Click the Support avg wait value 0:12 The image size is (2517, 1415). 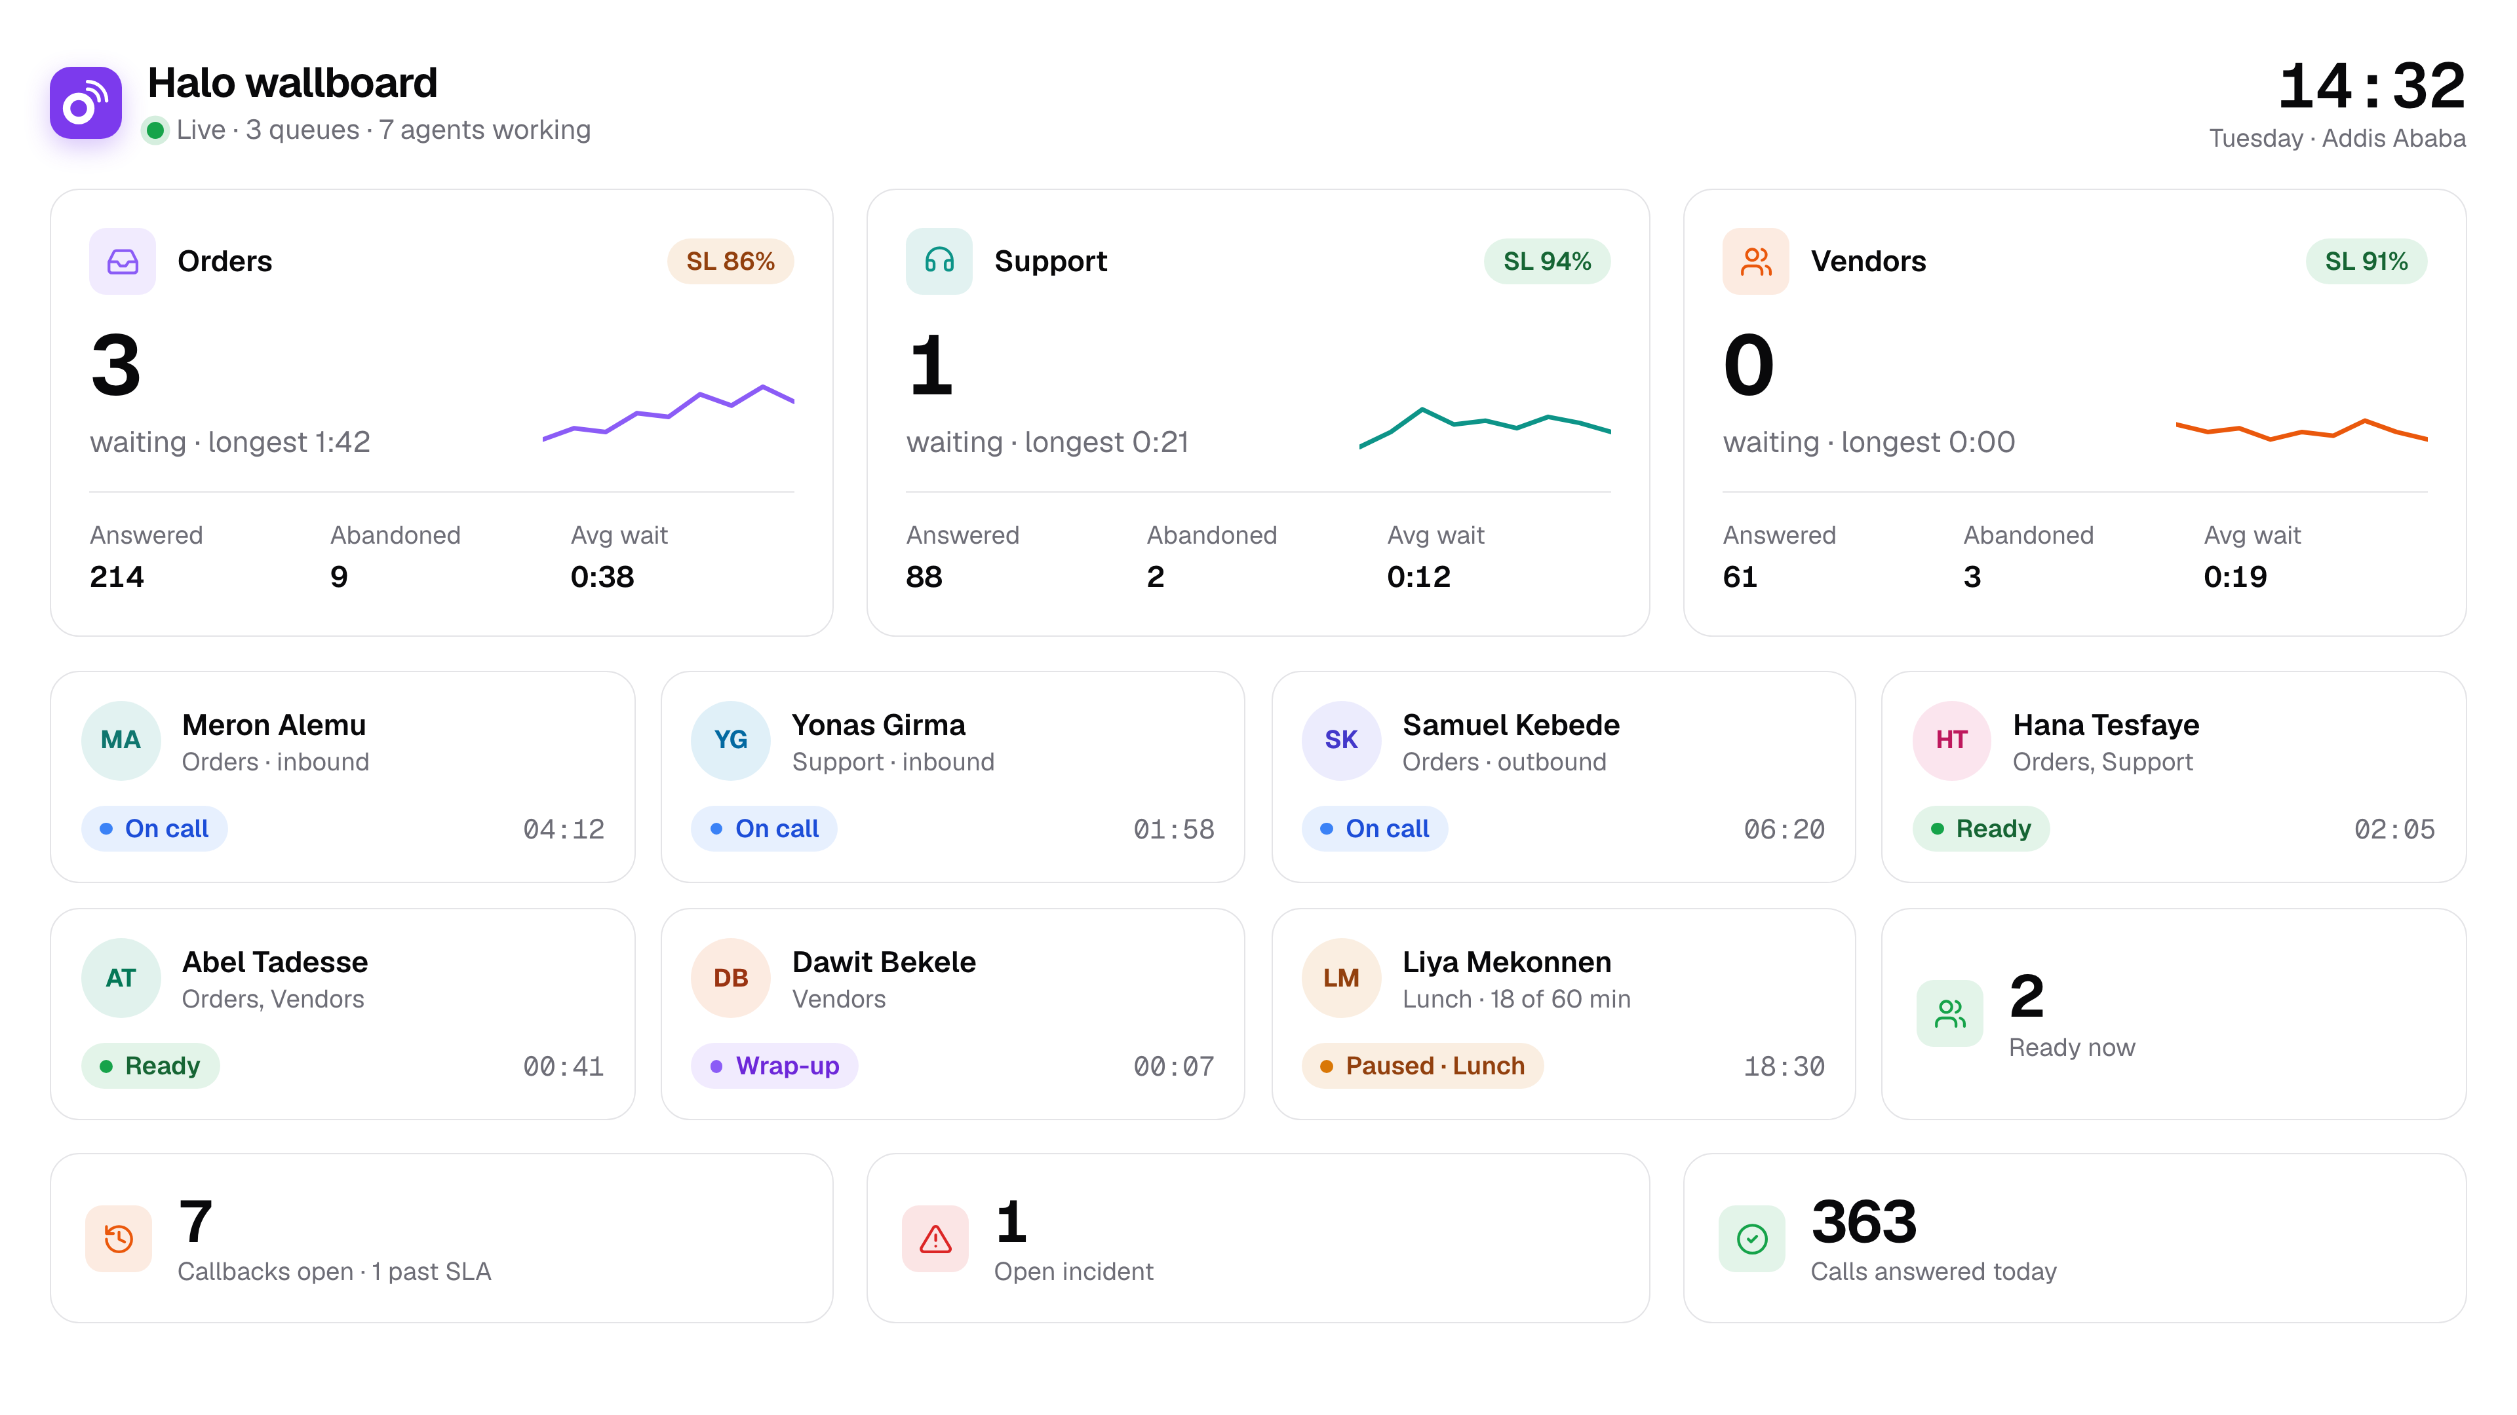[1418, 576]
